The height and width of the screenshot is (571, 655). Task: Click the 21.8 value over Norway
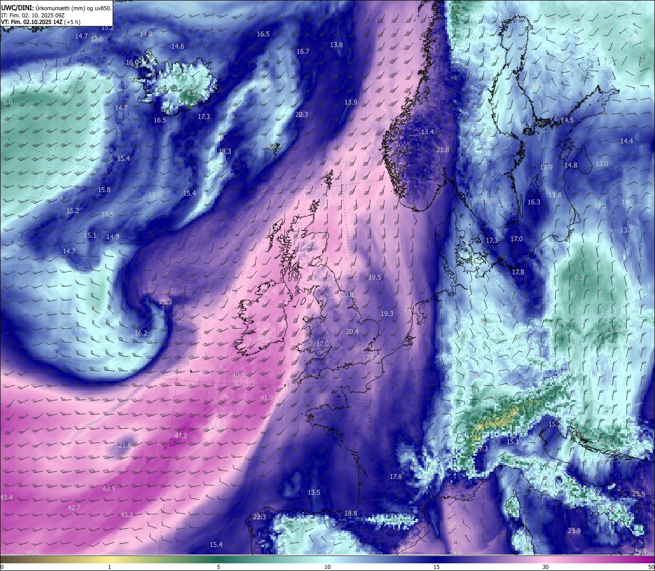tap(443, 150)
